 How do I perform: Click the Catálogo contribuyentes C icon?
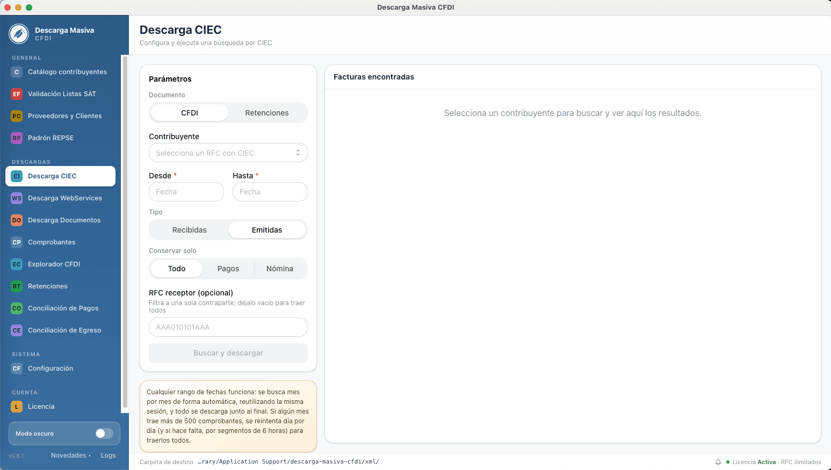pos(17,72)
